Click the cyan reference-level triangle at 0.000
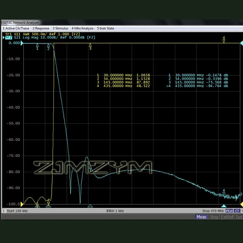Image resolution: width=243 pixels, height=243 pixels. pyautogui.click(x=22, y=43)
